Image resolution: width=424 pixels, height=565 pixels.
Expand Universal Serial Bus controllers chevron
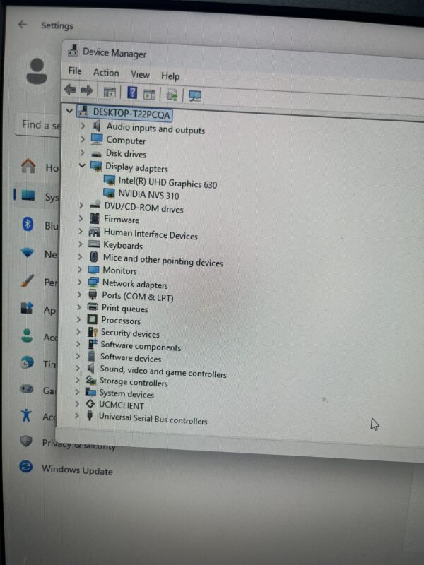76,415
